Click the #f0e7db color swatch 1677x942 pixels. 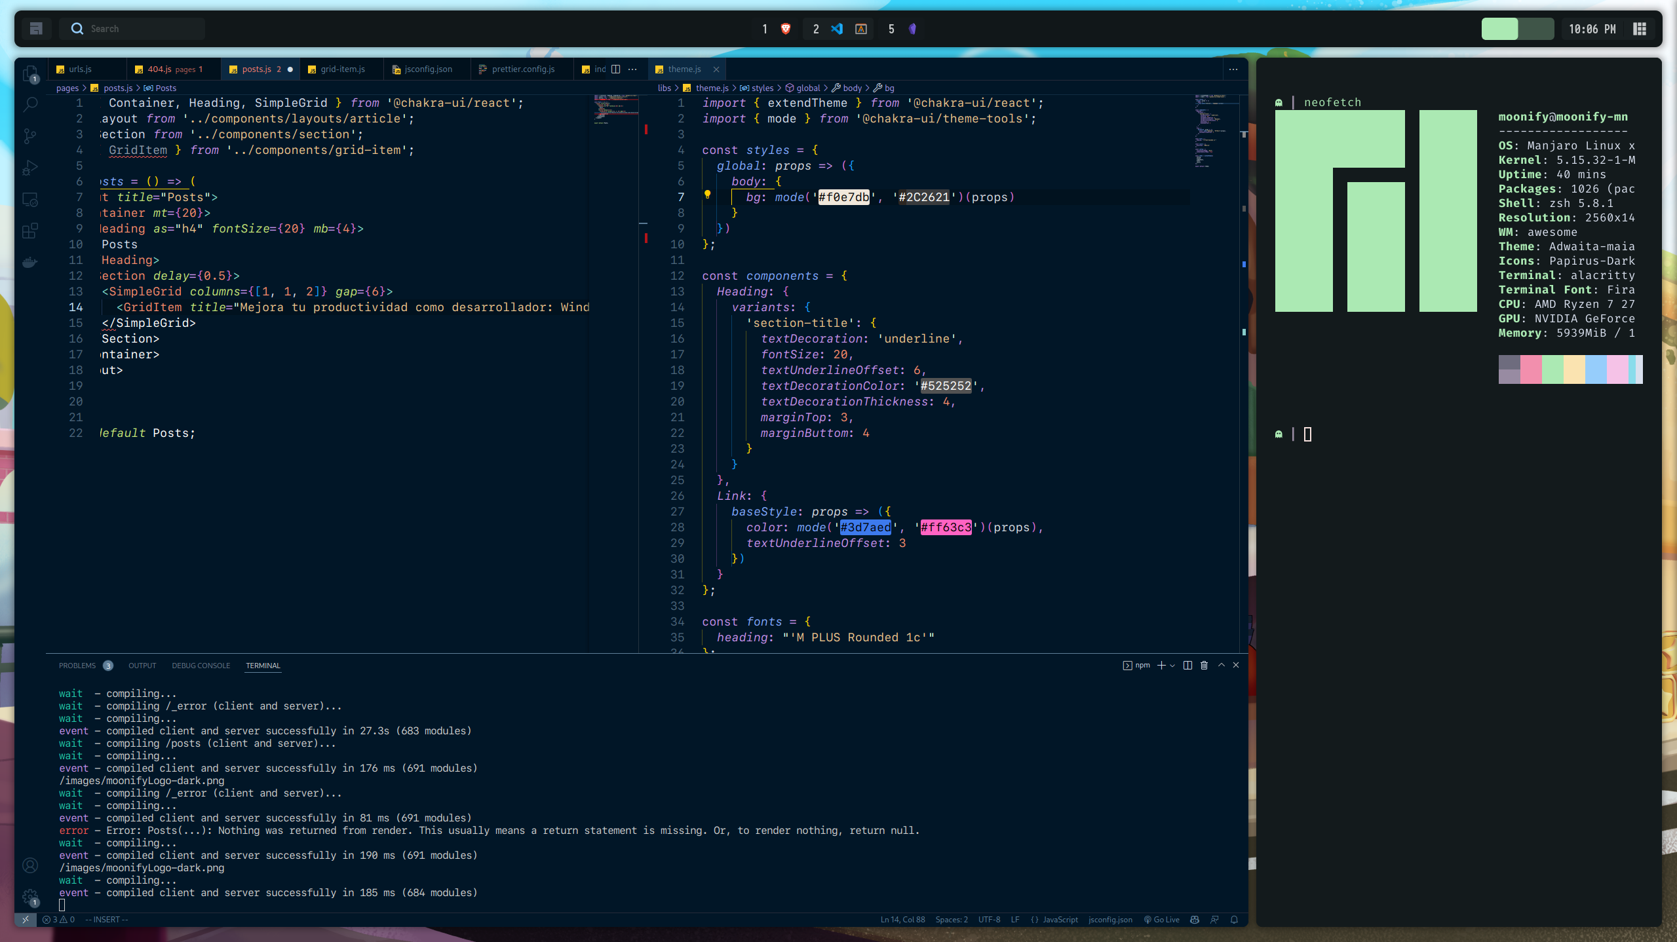pos(843,197)
